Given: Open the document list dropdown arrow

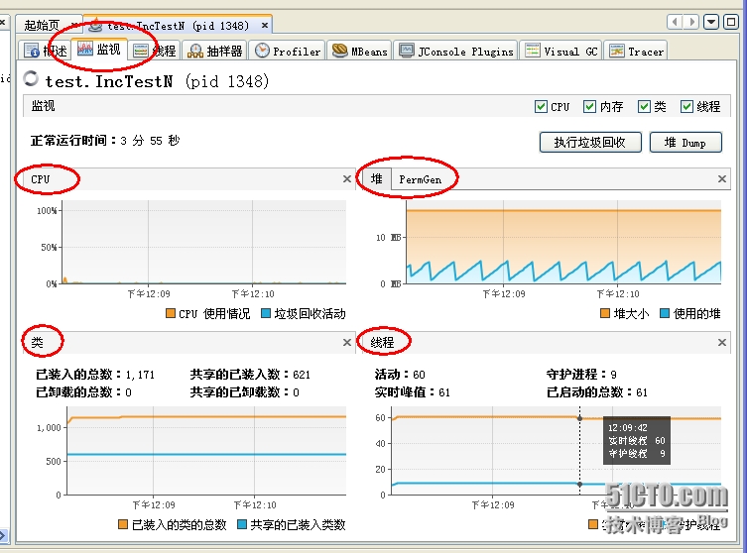Looking at the screenshot, I should (x=711, y=22).
